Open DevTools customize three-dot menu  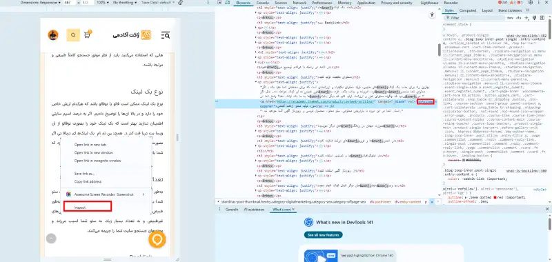coord(540,3)
